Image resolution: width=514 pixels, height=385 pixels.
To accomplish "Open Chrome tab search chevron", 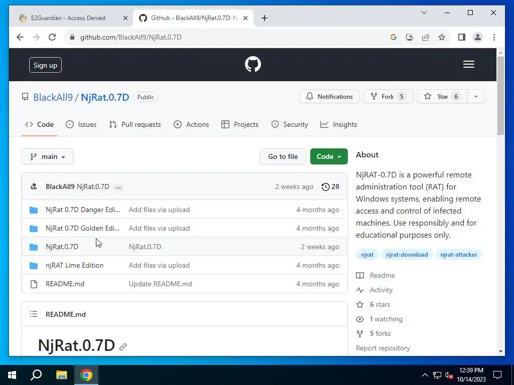I will tap(424, 13).
